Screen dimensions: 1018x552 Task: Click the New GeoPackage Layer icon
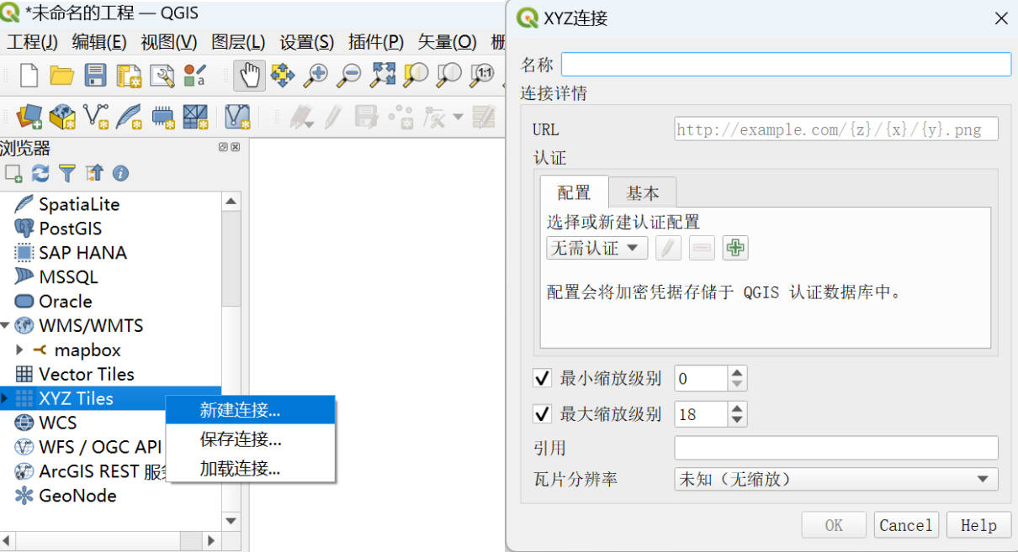tap(62, 117)
